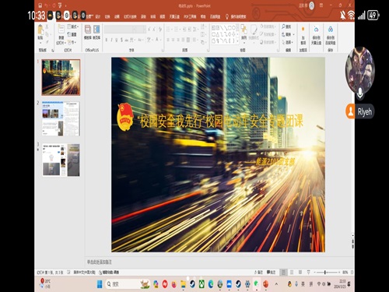Open the OfficePLUS single-page library icon
The height and width of the screenshot is (292, 389).
[96, 30]
